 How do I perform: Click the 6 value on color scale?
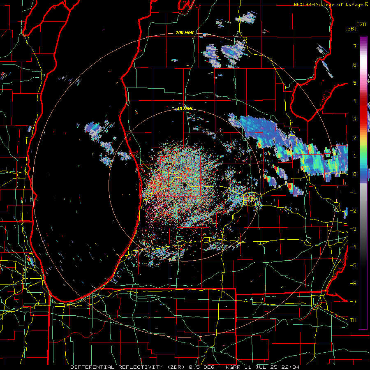[x=355, y=65]
